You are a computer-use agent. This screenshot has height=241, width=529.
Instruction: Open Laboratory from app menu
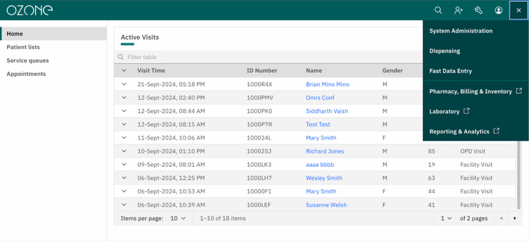[476, 111]
